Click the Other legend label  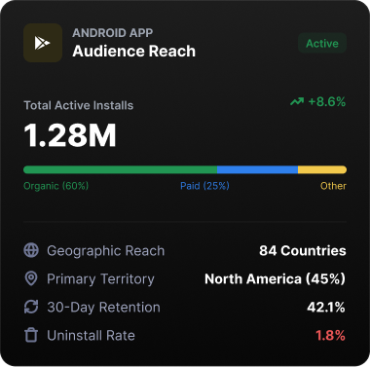tap(333, 186)
